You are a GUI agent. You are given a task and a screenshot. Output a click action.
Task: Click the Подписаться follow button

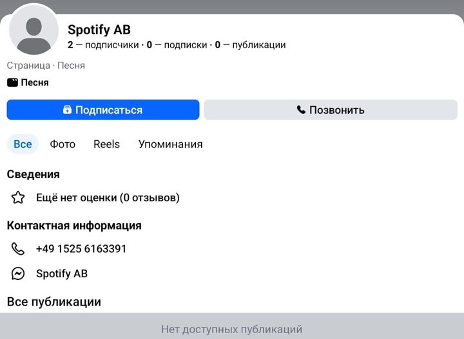click(103, 110)
